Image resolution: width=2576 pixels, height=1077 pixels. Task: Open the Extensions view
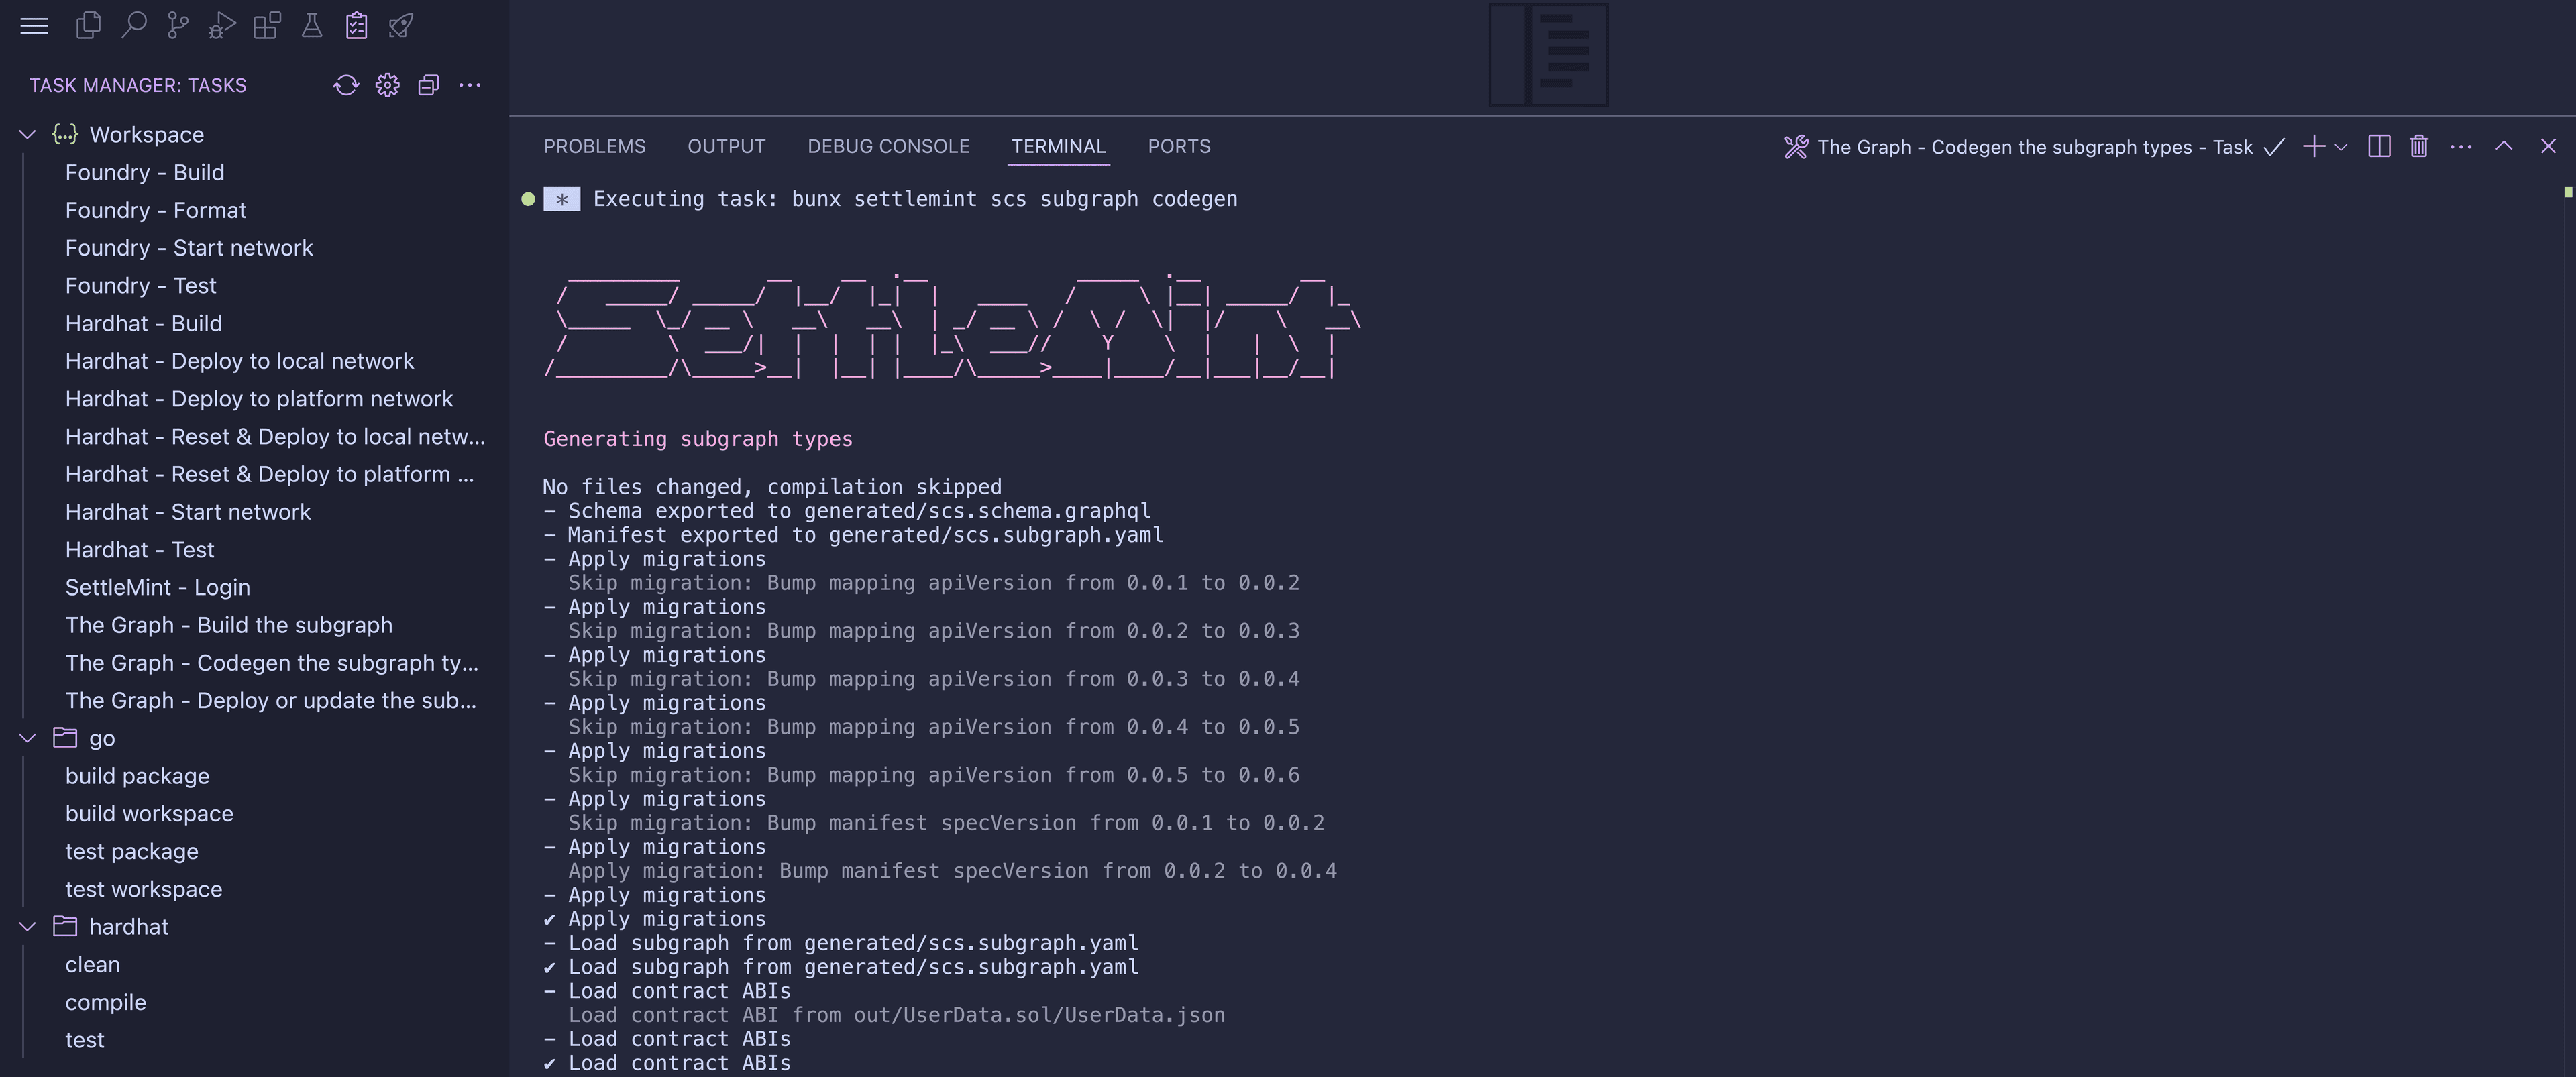[267, 26]
